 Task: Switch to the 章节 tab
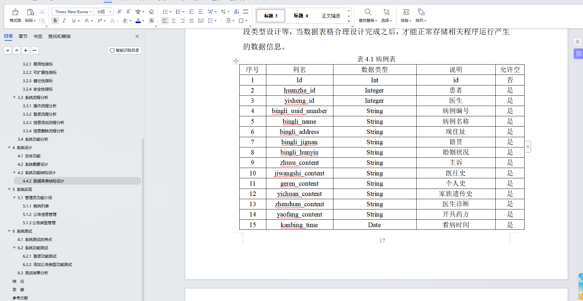(x=23, y=36)
